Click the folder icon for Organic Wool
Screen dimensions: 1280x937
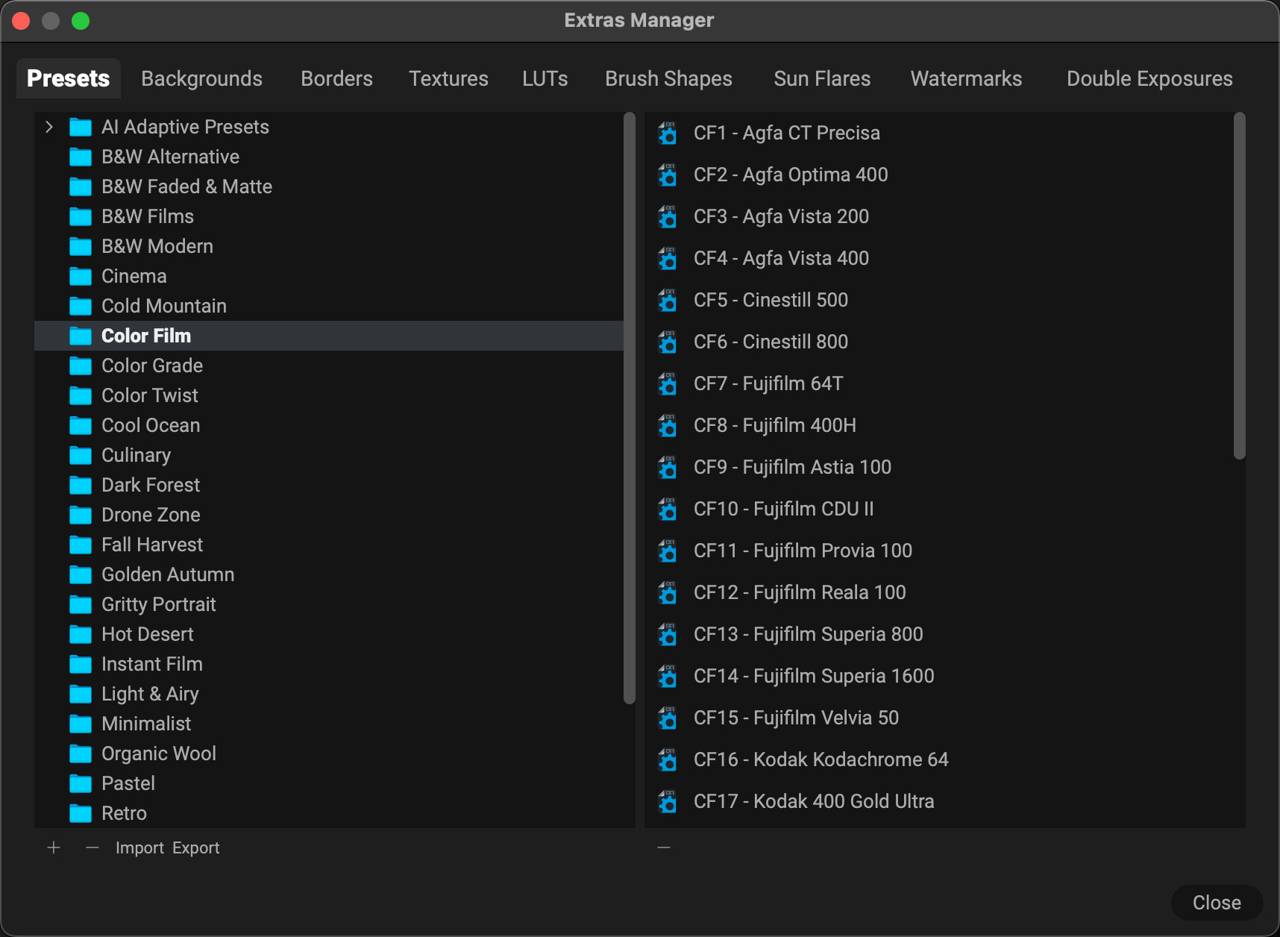(81, 754)
